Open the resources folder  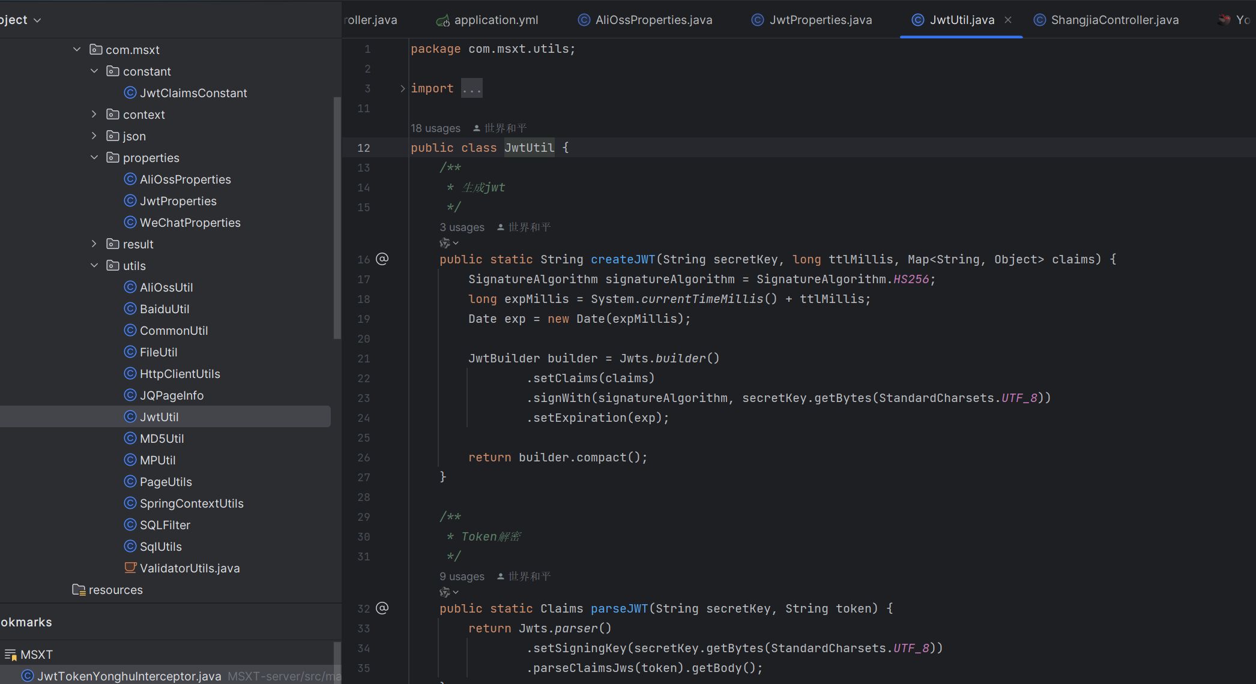[115, 590]
